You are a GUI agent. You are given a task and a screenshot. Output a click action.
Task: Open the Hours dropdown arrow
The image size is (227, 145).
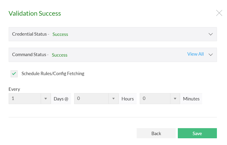pyautogui.click(x=113, y=98)
